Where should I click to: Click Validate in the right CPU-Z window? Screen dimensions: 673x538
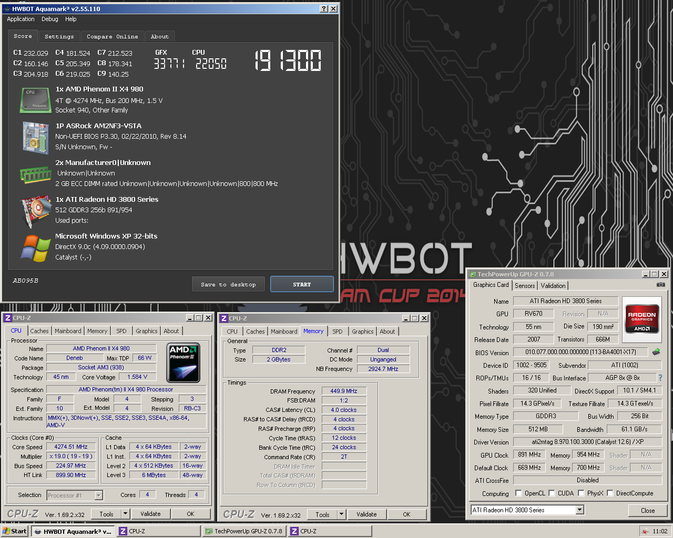point(366,514)
